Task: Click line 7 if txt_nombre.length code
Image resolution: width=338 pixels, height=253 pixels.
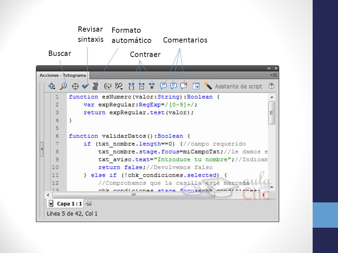Action: coord(165,144)
